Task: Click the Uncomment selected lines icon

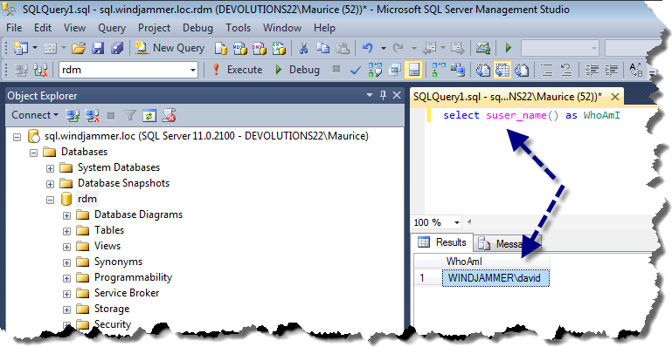Action: [566, 70]
